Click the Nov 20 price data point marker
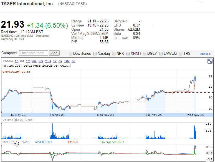The width and height of the screenshot is (215, 162). 21,93
